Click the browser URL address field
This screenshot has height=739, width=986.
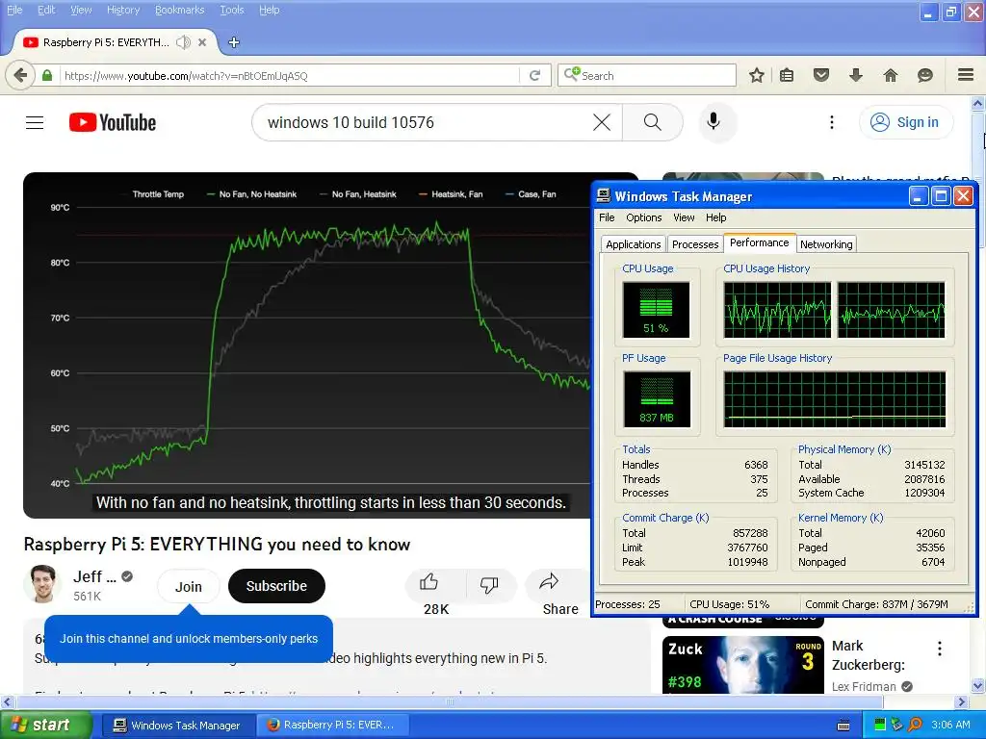click(x=289, y=76)
